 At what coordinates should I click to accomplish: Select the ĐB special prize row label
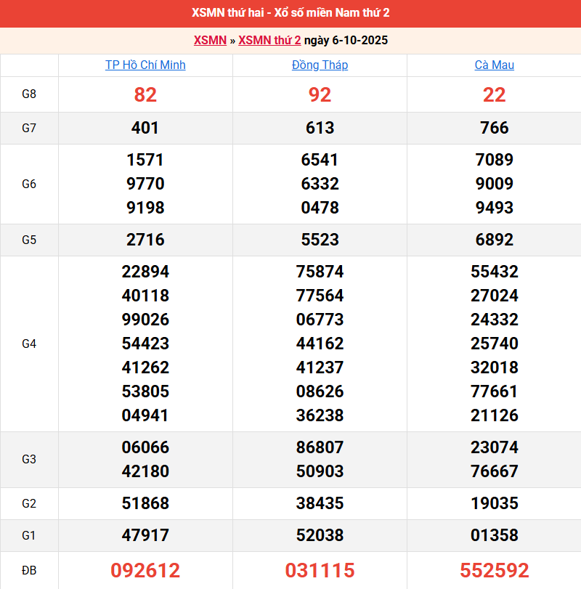pos(29,570)
